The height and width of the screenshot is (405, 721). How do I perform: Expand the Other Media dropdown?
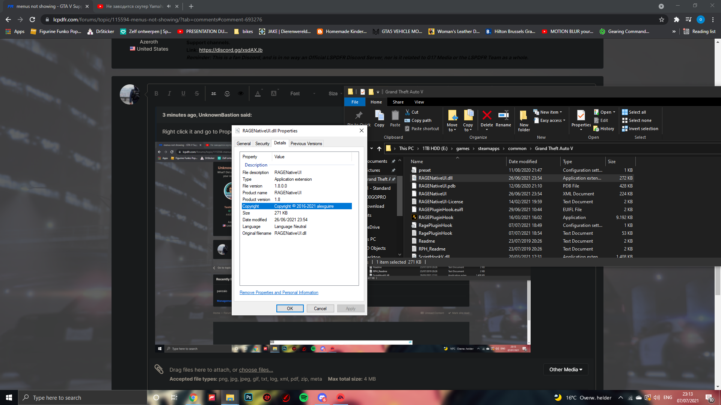coord(566,369)
